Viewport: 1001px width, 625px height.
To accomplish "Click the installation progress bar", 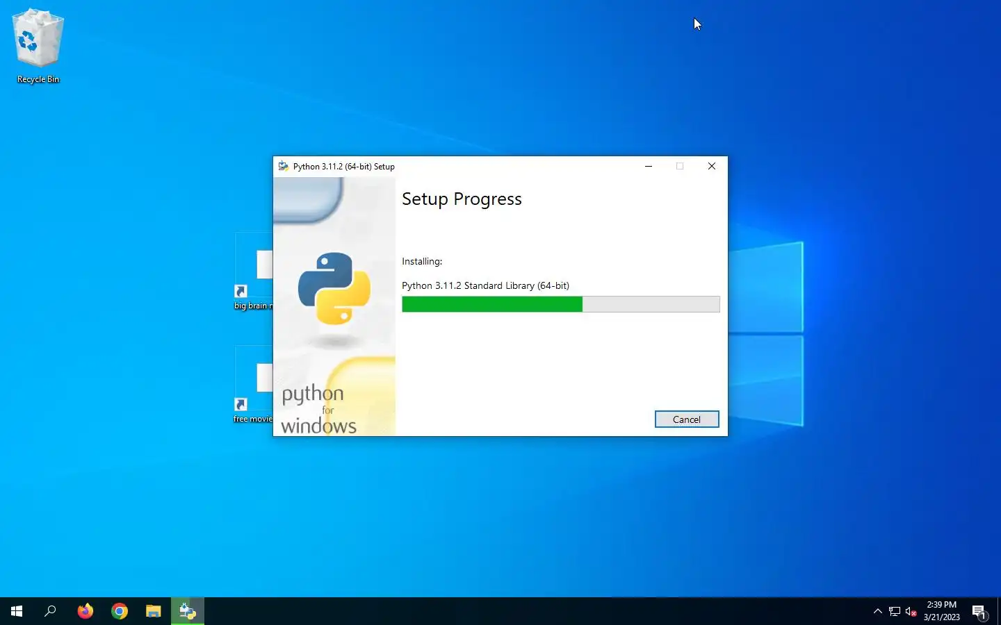I will click(561, 304).
